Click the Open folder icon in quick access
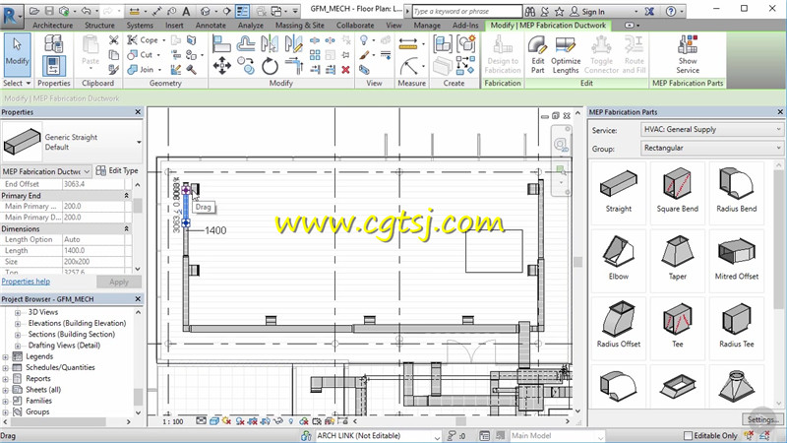Viewport: 787px width, 443px height. click(34, 11)
